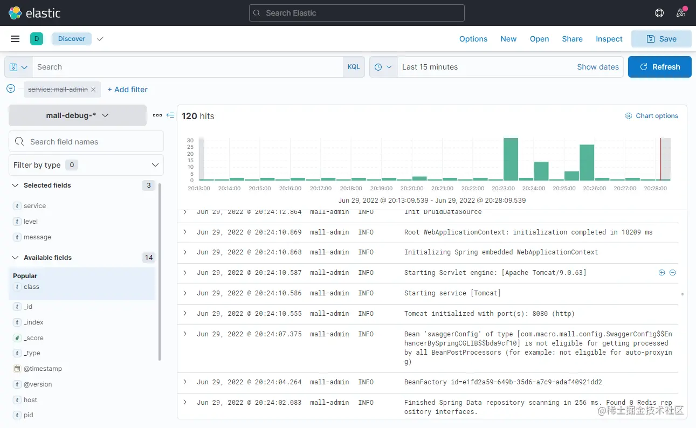Viewport: 696px width, 428px height.
Task: Open the Inspect panel
Action: 609,39
